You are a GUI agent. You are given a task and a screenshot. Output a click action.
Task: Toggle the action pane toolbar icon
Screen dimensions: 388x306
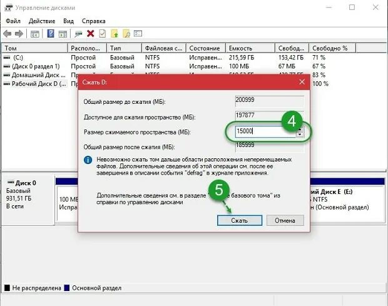pos(63,34)
